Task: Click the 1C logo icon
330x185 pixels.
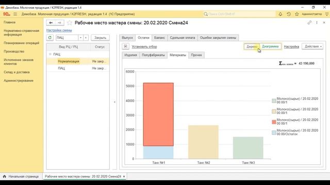Action: click(7, 14)
